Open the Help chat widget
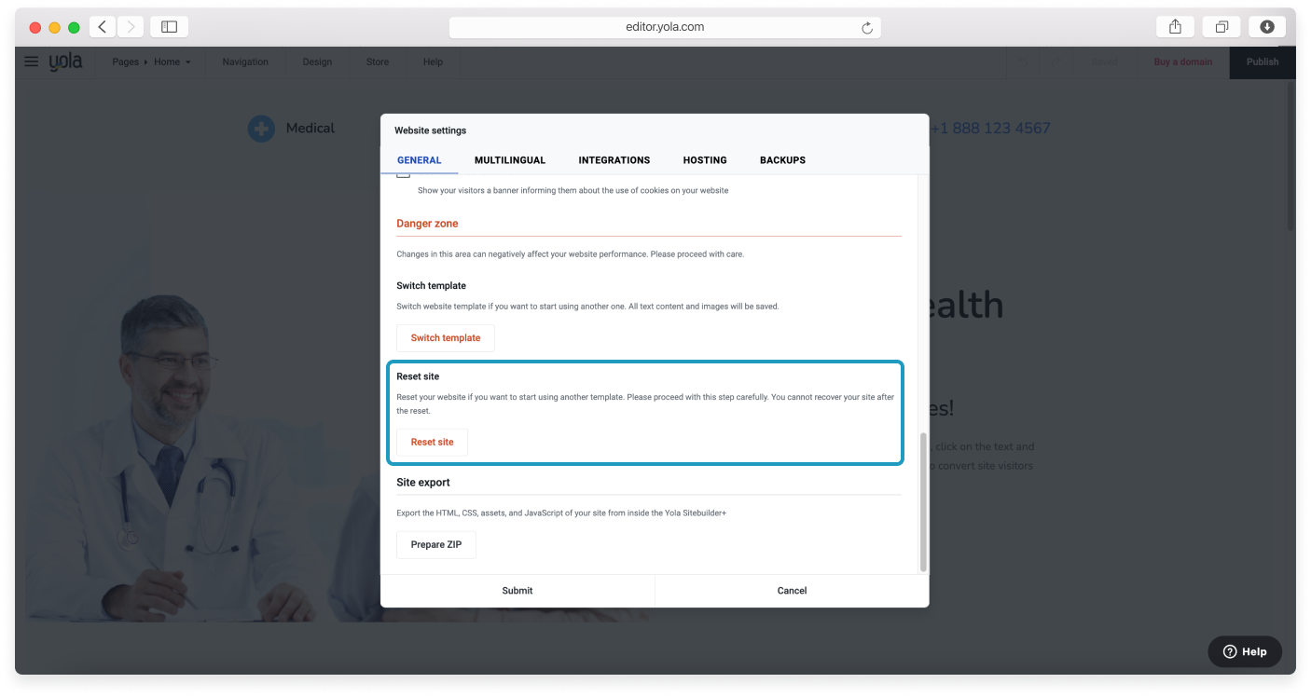Screen dimensions: 1311x697 click(x=1244, y=651)
